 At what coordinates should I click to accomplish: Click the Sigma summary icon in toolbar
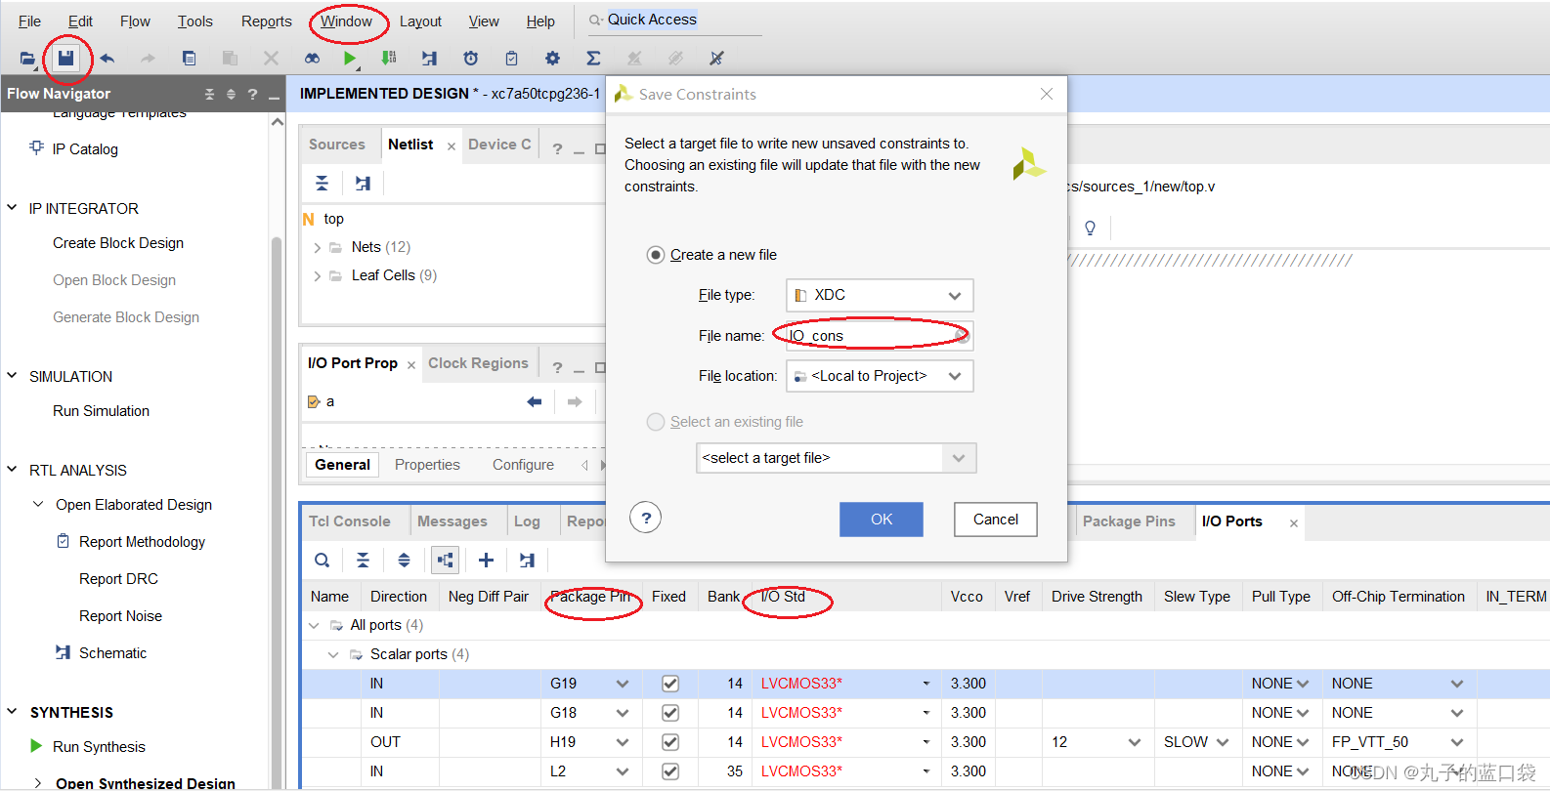tap(593, 59)
